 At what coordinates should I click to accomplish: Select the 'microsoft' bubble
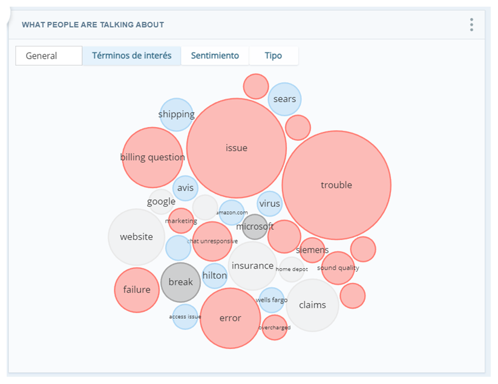point(255,227)
